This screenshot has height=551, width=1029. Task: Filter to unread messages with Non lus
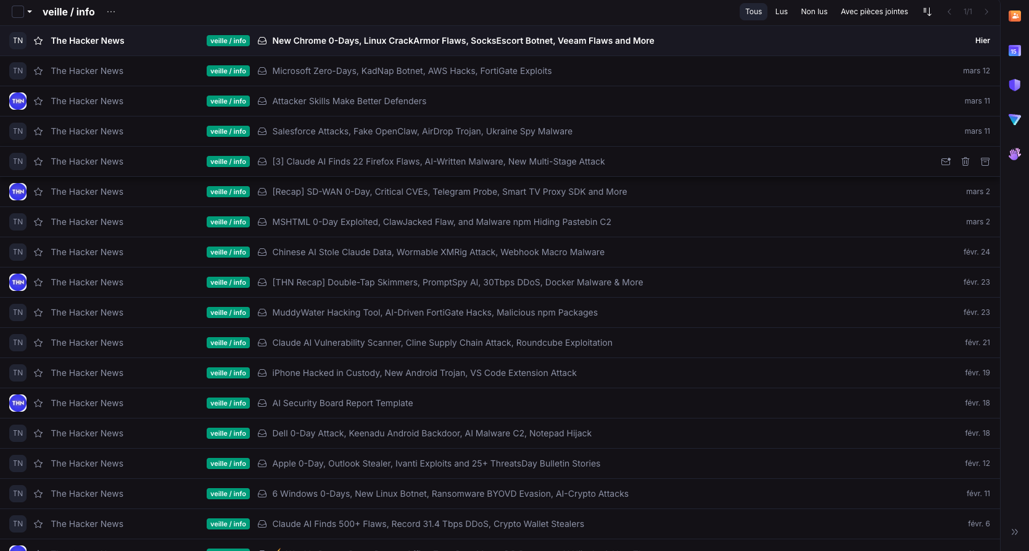(814, 12)
